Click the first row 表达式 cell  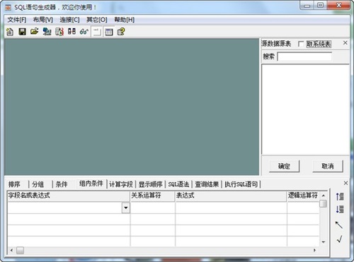tap(231, 208)
